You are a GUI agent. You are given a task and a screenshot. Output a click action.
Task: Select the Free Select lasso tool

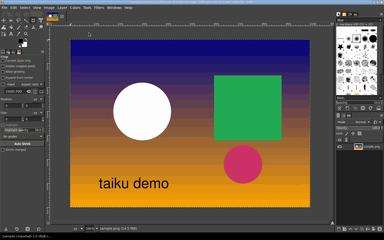point(18,20)
